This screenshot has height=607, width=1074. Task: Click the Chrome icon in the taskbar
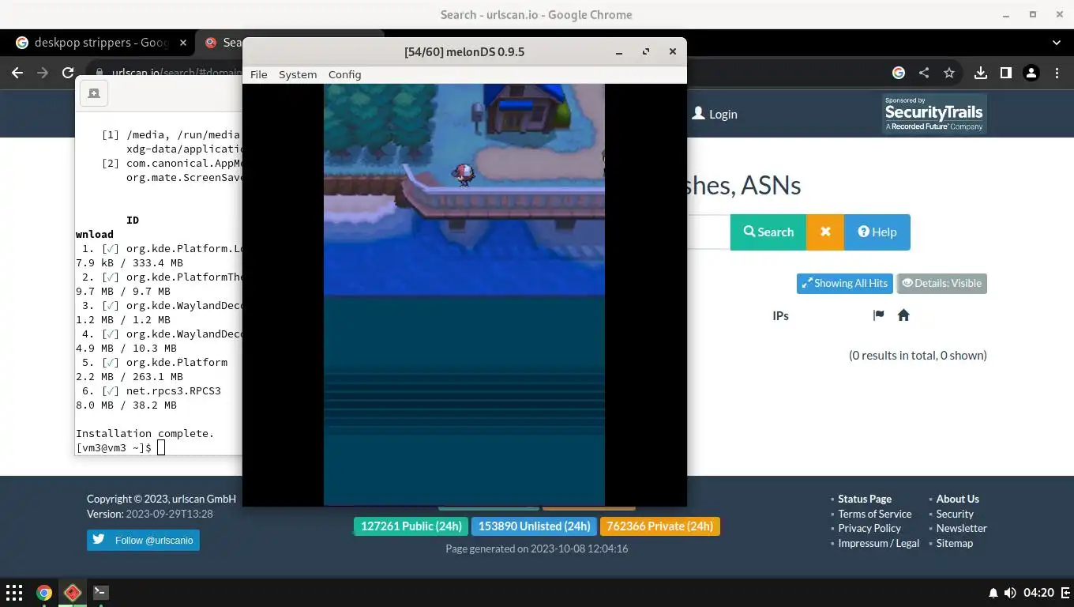pyautogui.click(x=44, y=592)
